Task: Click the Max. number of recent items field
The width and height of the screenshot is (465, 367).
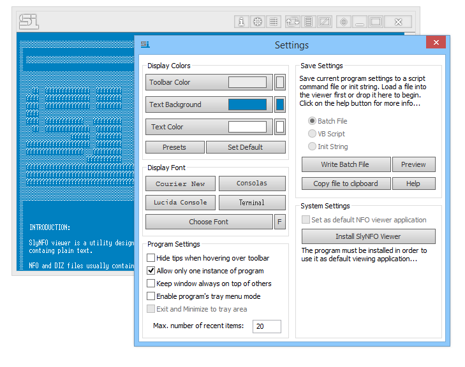Action: coord(267,326)
